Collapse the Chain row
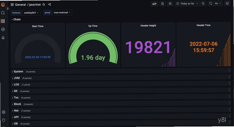Viewport: 234px width, 127px height. (16, 20)
